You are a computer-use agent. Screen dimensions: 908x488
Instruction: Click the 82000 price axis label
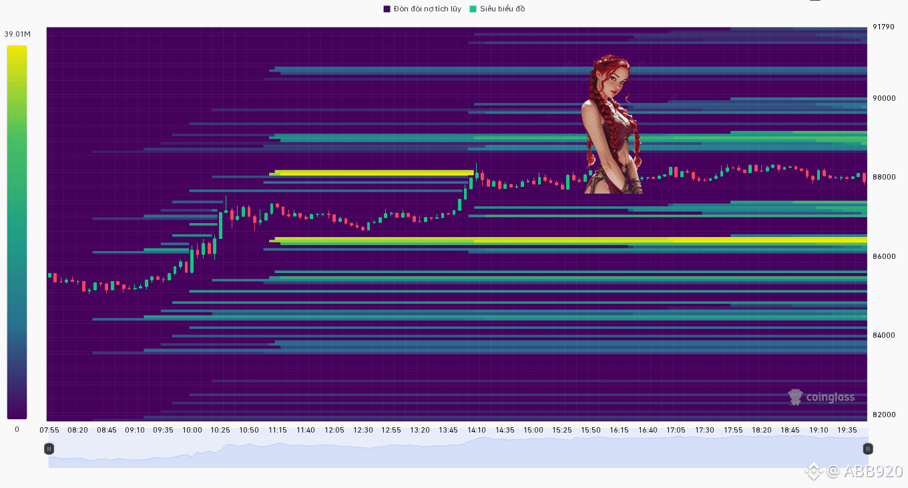click(x=883, y=415)
